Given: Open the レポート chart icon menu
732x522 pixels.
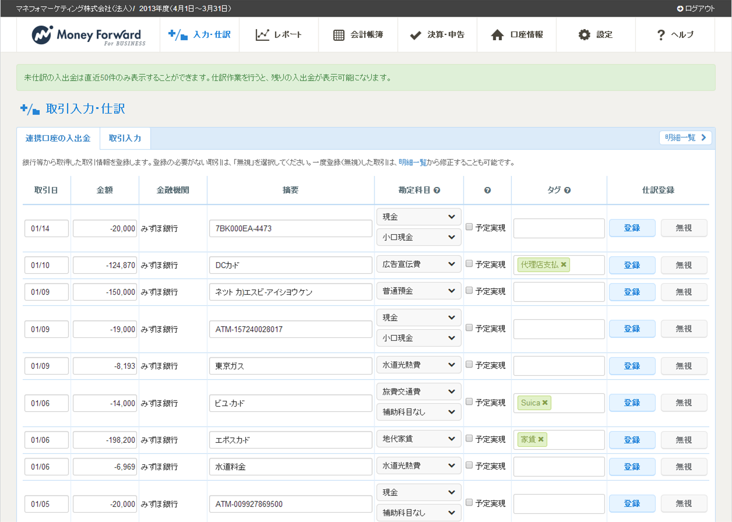Looking at the screenshot, I should pyautogui.click(x=279, y=35).
